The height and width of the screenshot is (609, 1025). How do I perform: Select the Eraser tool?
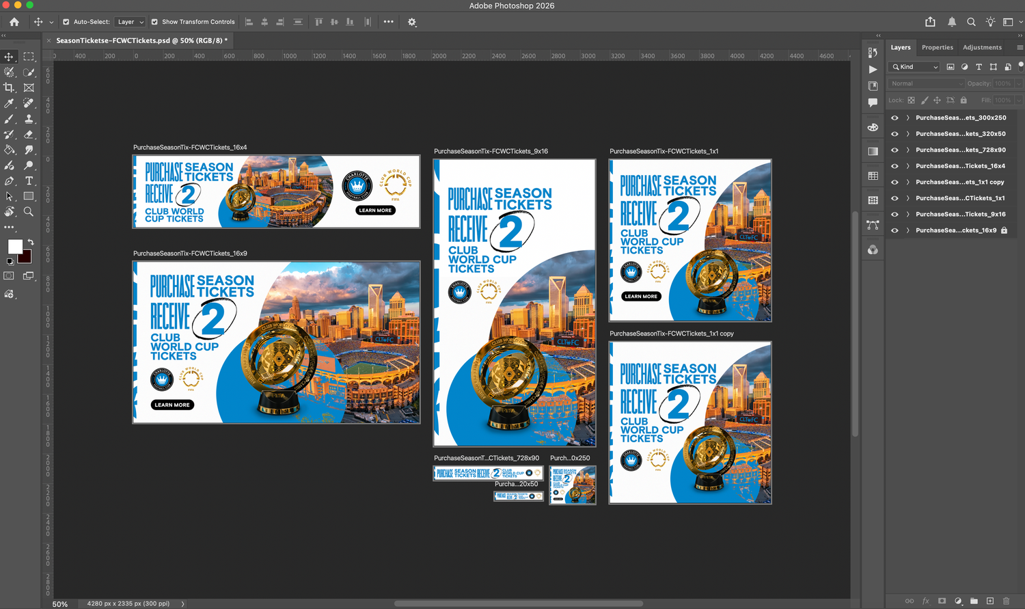click(x=29, y=135)
